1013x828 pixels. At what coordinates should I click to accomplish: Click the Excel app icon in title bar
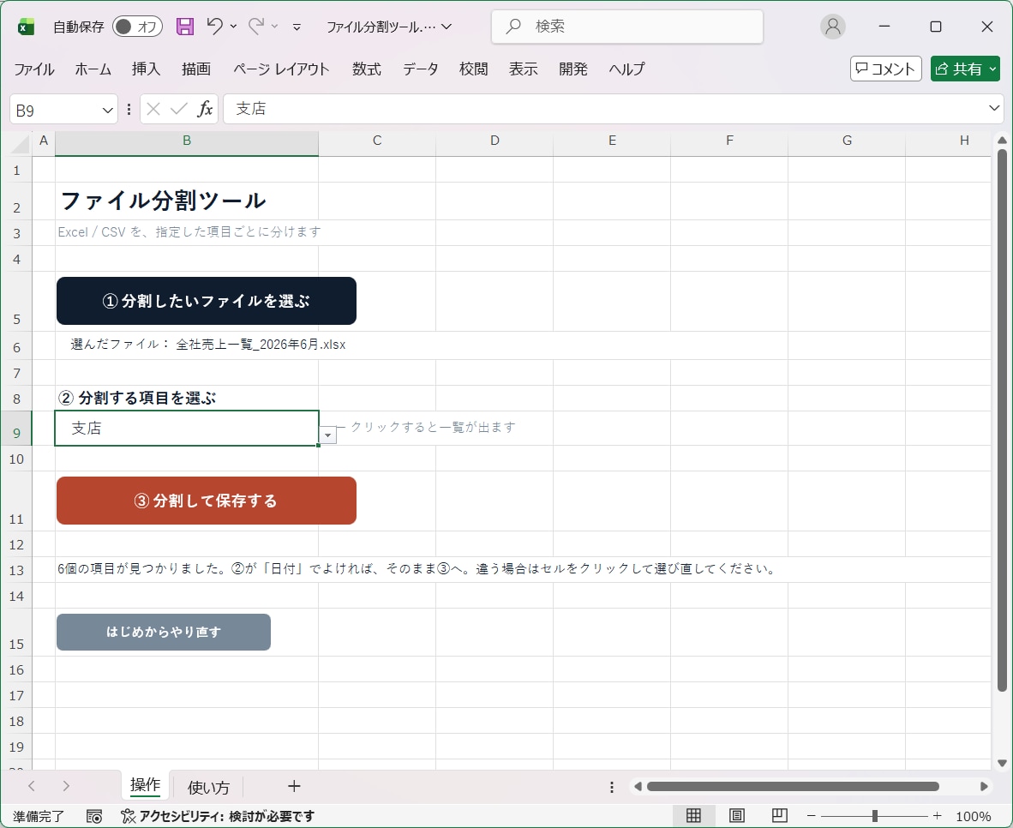coord(26,27)
